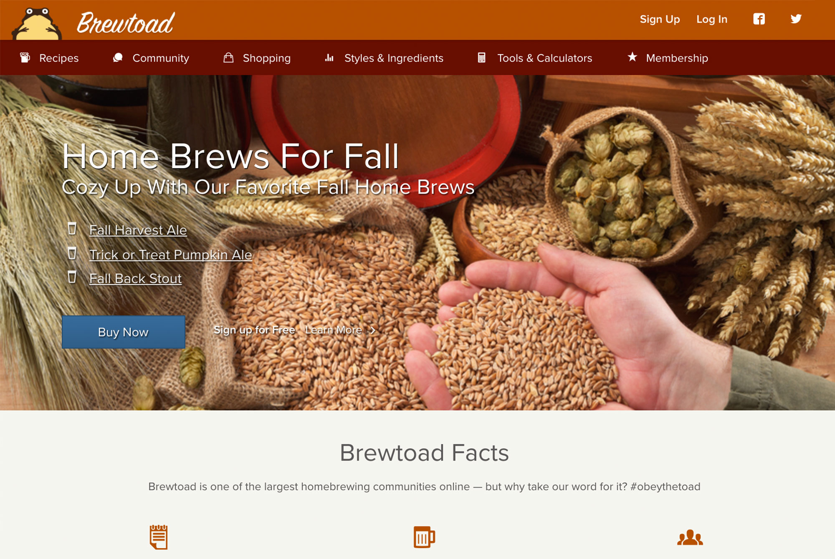Click the Buy Now button
The image size is (835, 559).
tap(124, 331)
